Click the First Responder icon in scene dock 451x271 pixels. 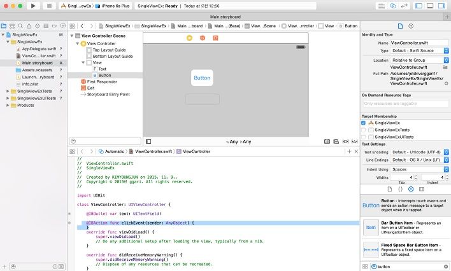pyautogui.click(x=203, y=38)
